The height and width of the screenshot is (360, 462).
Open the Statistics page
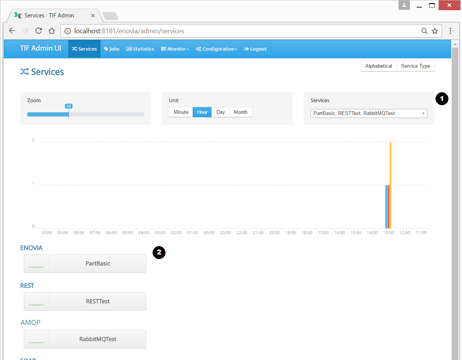[140, 49]
